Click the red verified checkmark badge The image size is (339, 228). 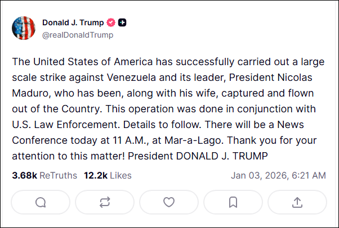coord(111,23)
